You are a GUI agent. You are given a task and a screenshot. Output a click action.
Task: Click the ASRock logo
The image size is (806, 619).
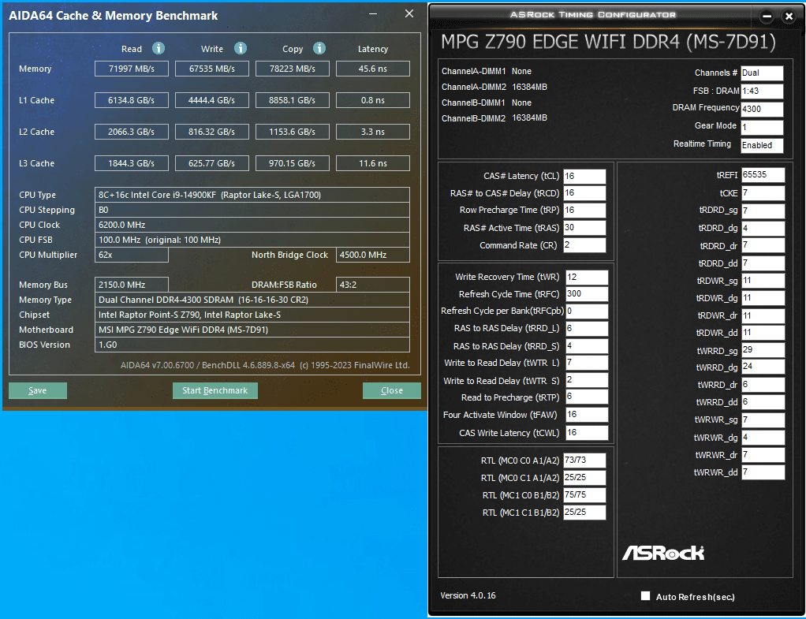(663, 554)
